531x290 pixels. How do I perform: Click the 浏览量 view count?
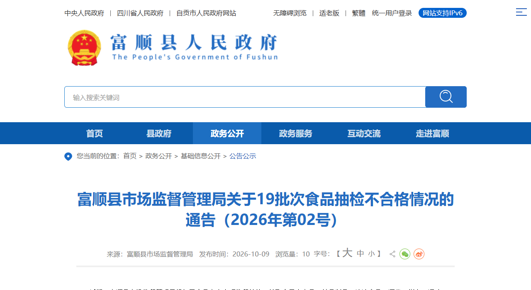pyautogui.click(x=292, y=254)
